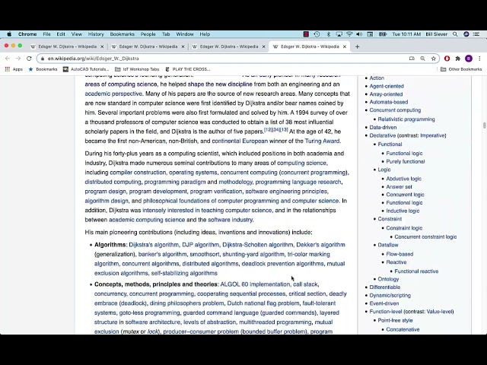Screen dimensions: 487x365
Task: Open the Bookmarks star shortcut in bookmarks bar
Action: coord(43,69)
